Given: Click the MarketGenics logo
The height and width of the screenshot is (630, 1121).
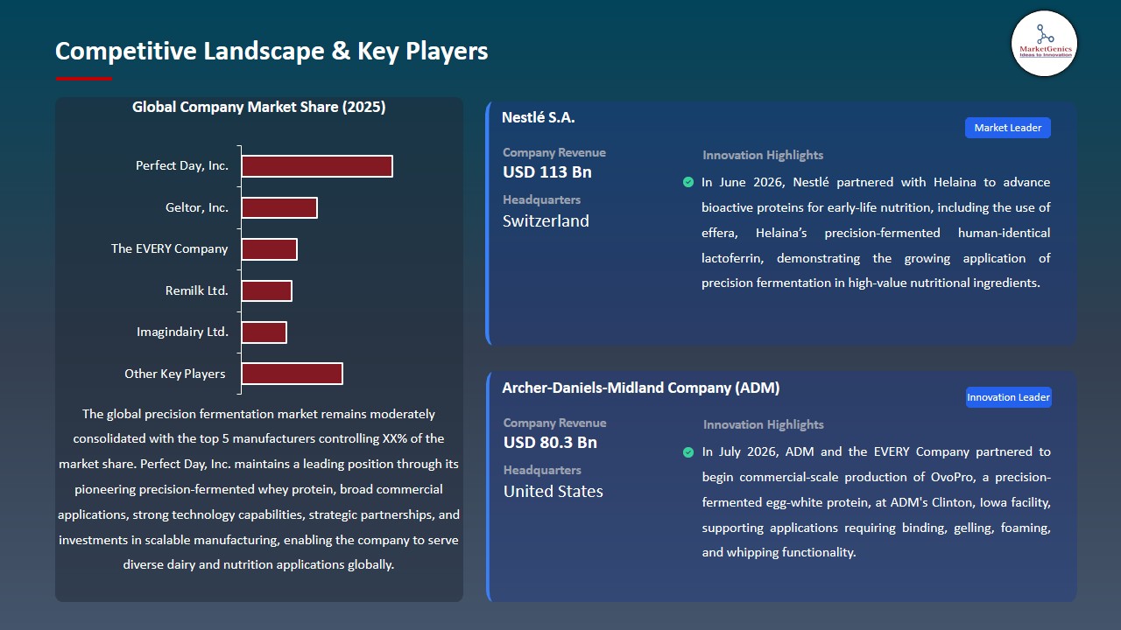Looking at the screenshot, I should [1044, 44].
